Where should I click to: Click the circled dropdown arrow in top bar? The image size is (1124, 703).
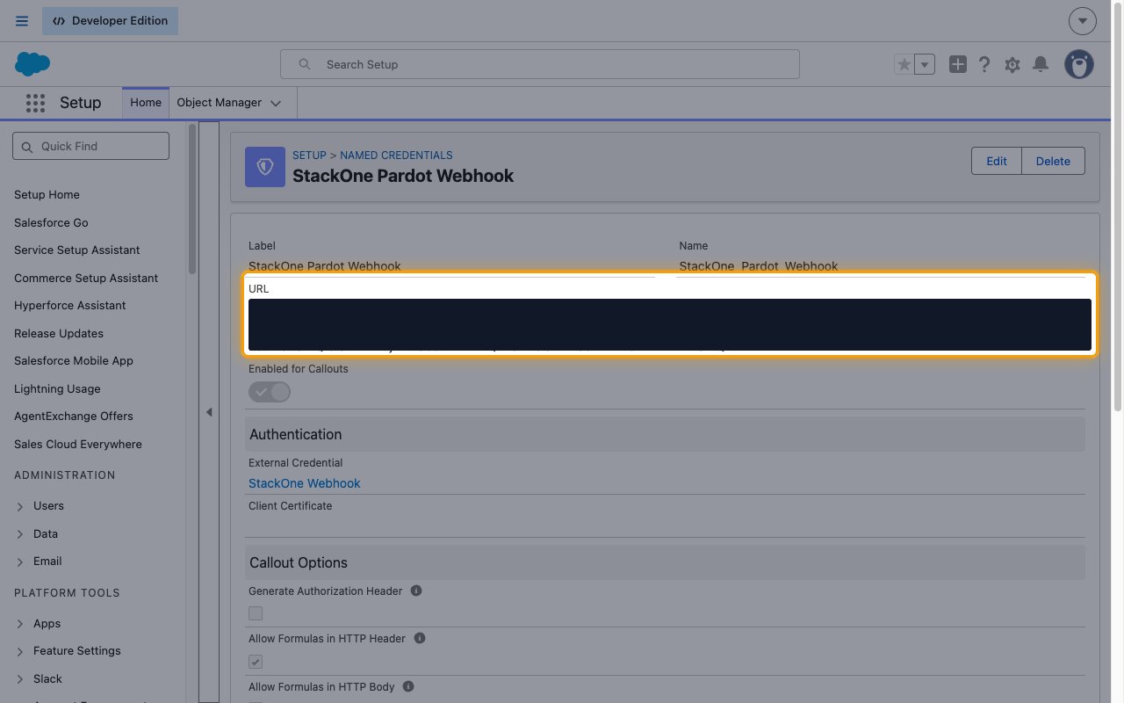pyautogui.click(x=1083, y=21)
